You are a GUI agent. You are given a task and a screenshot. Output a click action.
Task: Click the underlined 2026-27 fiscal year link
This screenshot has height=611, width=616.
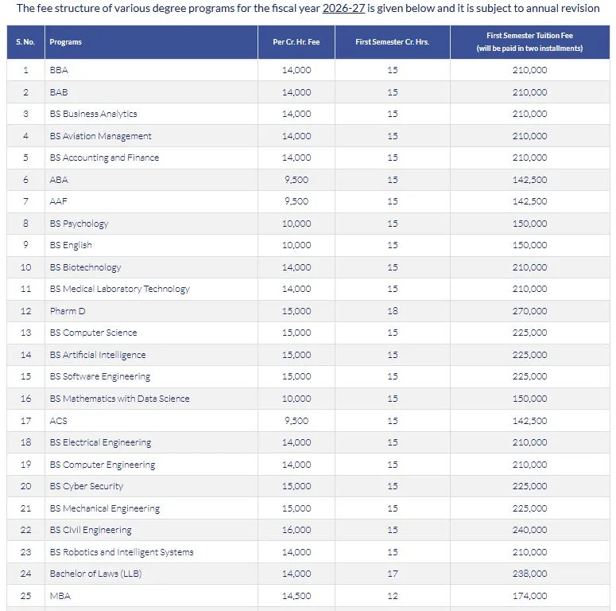click(x=343, y=8)
